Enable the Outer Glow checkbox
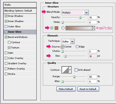This screenshot has height=104, width=116. point(6,27)
